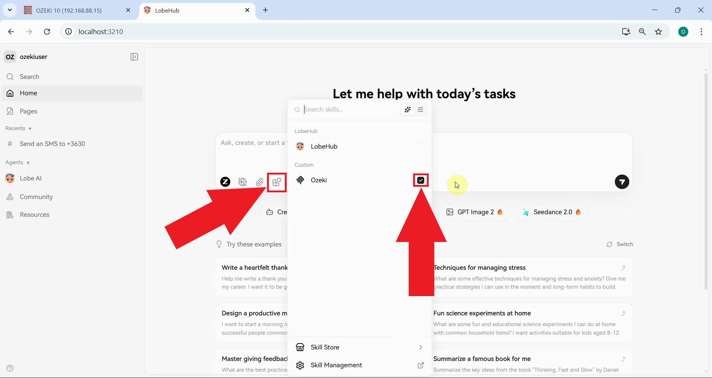The width and height of the screenshot is (712, 378).
Task: Select the Seedance 2.0 chip
Action: (x=552, y=212)
